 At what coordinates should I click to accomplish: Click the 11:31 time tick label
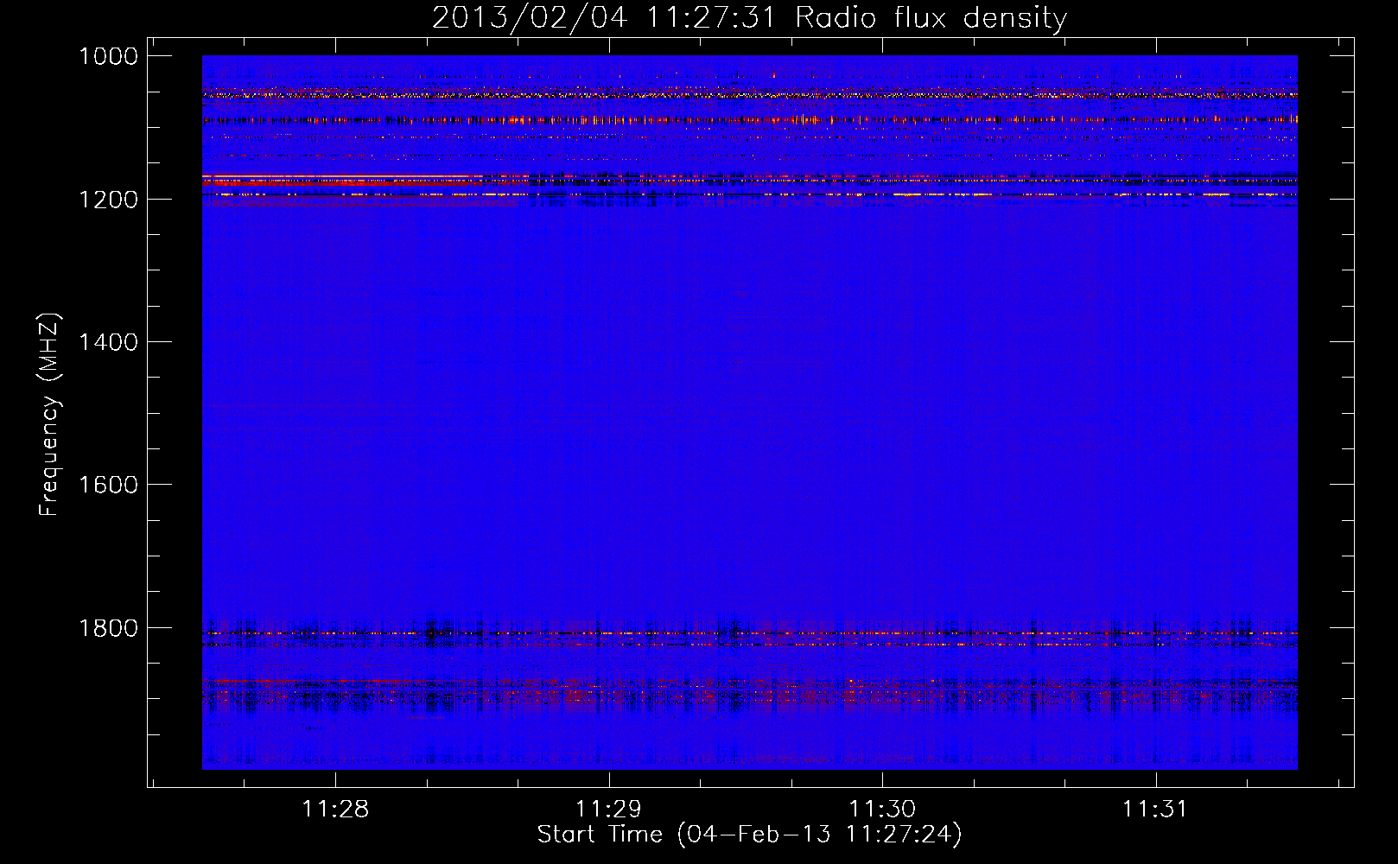coord(1155,809)
